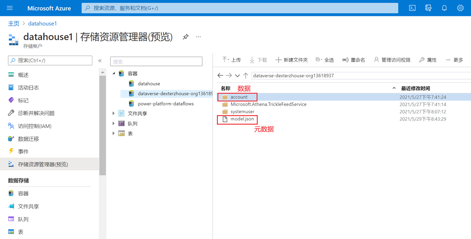Go forward in storage explorer navigation
This screenshot has width=471, height=239.
tap(229, 75)
